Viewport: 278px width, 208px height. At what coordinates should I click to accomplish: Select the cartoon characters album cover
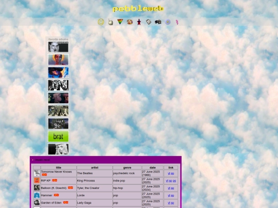(x=58, y=98)
